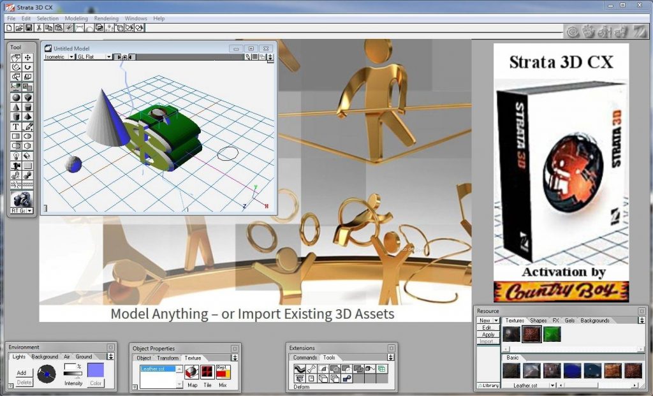
Task: Open the New dropdown arrow in Resource
Action: pos(496,320)
